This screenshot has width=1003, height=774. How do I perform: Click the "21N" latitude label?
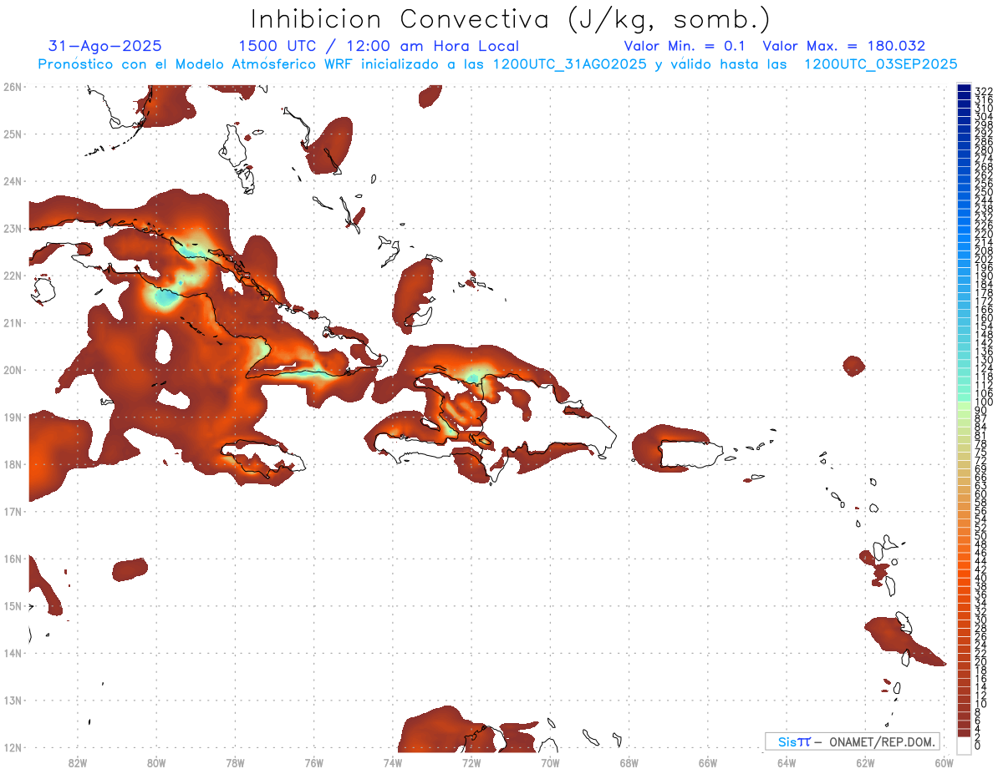13,322
